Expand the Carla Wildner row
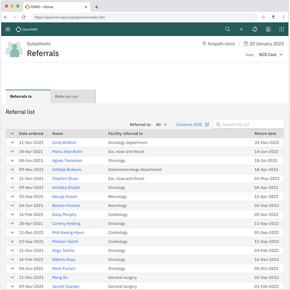290x290 pixels. [12, 143]
